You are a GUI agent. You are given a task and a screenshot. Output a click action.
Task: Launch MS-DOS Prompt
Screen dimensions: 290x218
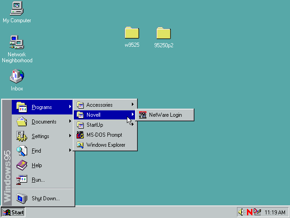105,135
